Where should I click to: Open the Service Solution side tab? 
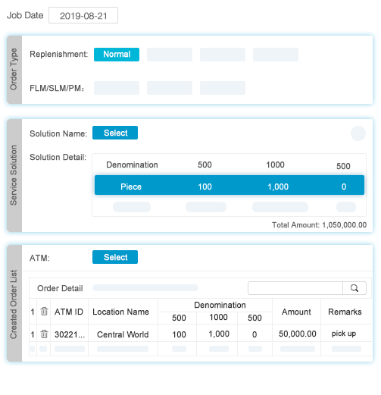click(14, 175)
